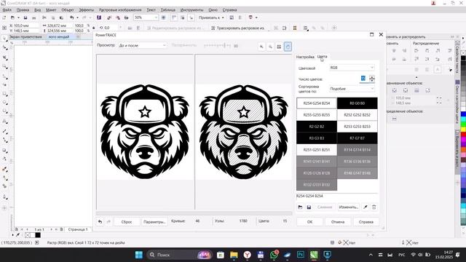Save the document using the toolbar icon
Viewport: 466px width, 262px height.
click(x=25, y=17)
